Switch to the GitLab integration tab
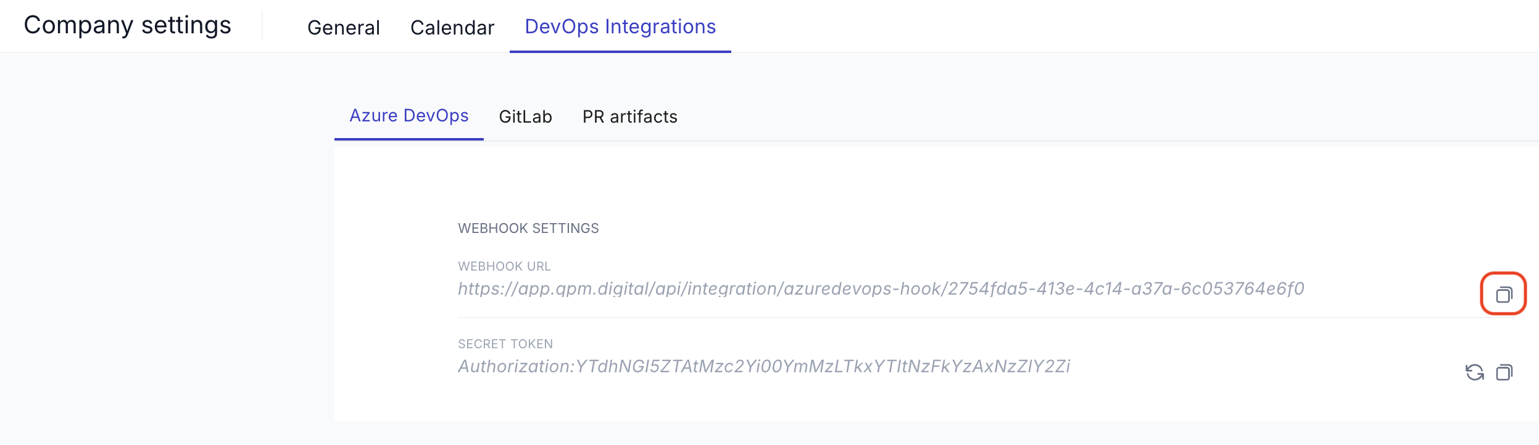 [x=525, y=116]
